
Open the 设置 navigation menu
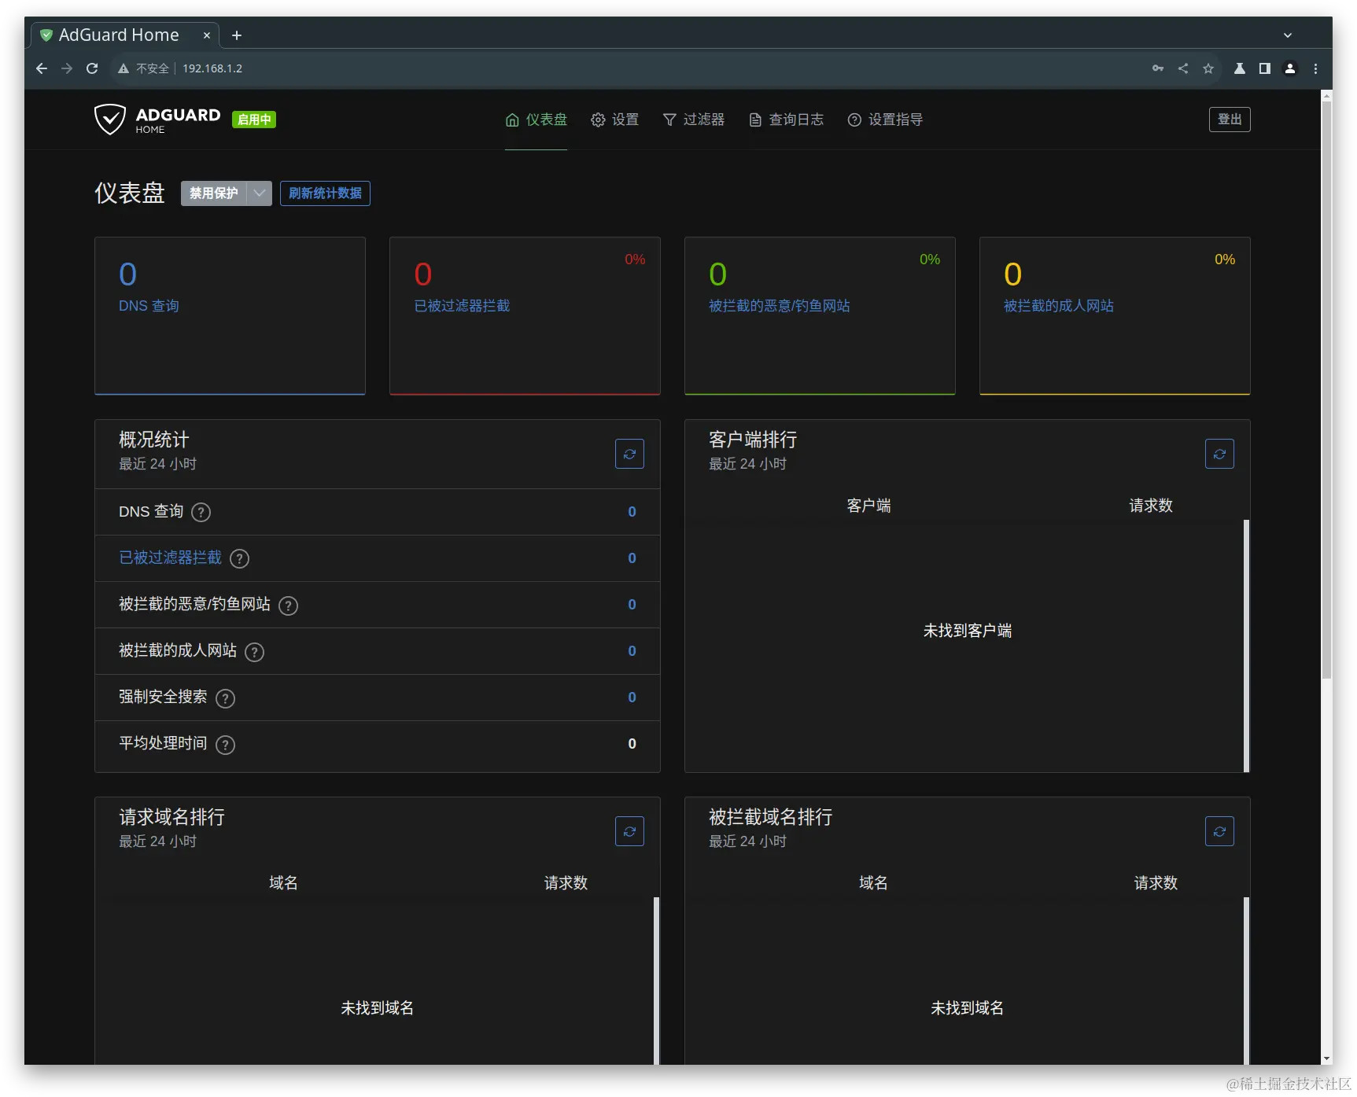[615, 120]
